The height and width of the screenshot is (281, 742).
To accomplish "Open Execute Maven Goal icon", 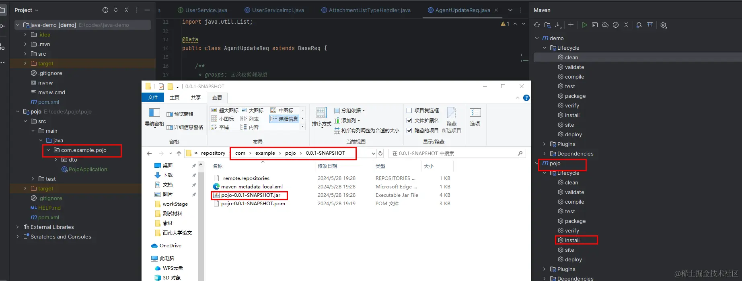I will click(595, 25).
